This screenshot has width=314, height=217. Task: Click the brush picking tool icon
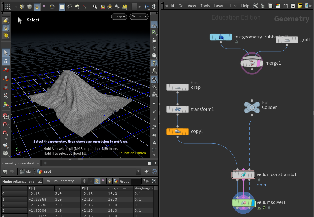(x=77, y=7)
